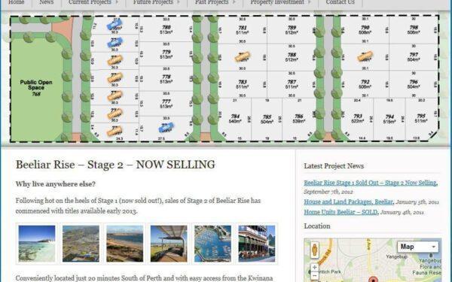Screen dimensions: 452x282
Task: Click the orange sold tag near lot 788
Action: [x=242, y=56]
